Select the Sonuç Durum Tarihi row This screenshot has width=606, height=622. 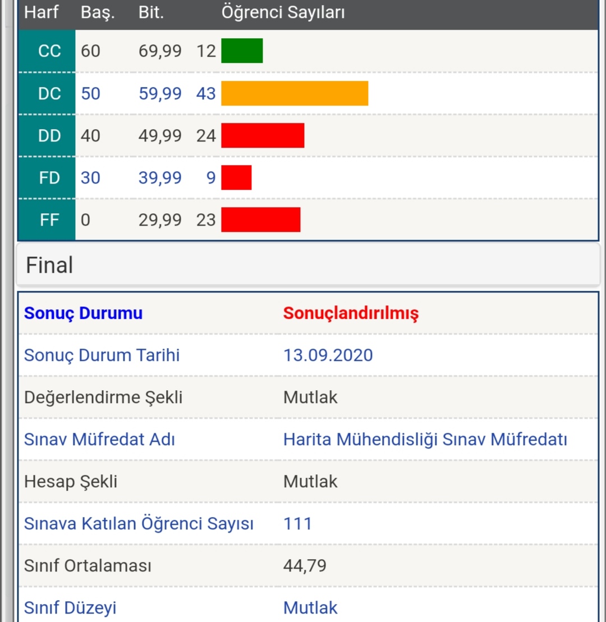[308, 355]
